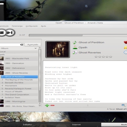Click the Local collection row

click(x=19, y=52)
